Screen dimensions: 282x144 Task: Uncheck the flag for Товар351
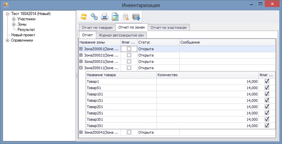tap(267, 126)
